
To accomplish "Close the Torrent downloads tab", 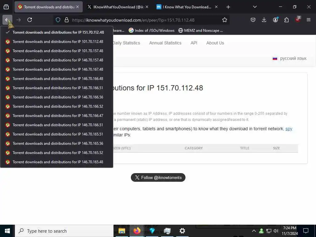I will (x=77, y=7).
